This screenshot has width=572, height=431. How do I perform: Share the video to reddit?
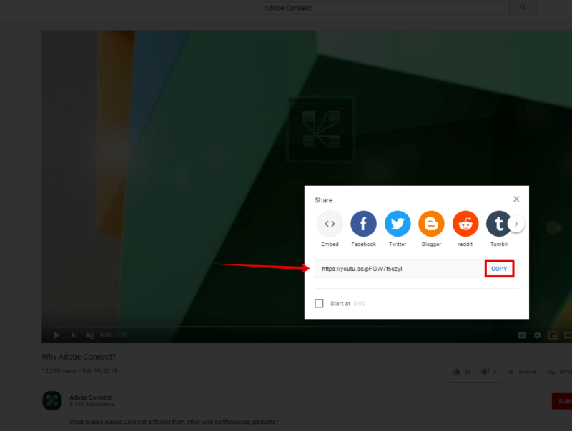click(x=465, y=224)
